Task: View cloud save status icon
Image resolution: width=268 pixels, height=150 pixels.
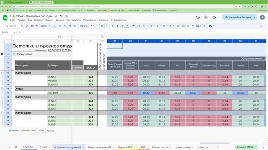Action: 66,16
